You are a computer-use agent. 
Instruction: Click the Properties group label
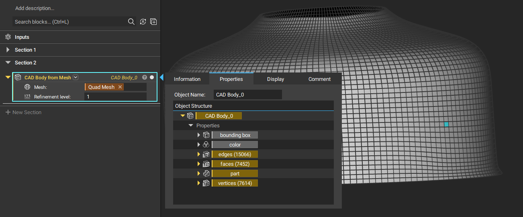tap(208, 125)
